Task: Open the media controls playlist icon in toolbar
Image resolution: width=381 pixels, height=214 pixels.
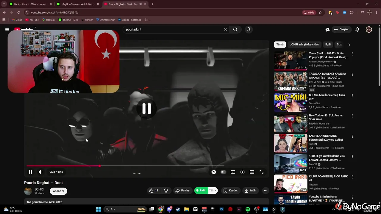Action: tap(362, 12)
